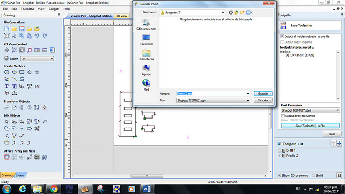Create new folder in save dialog
Screen dimensions: 345x194
[242, 12]
